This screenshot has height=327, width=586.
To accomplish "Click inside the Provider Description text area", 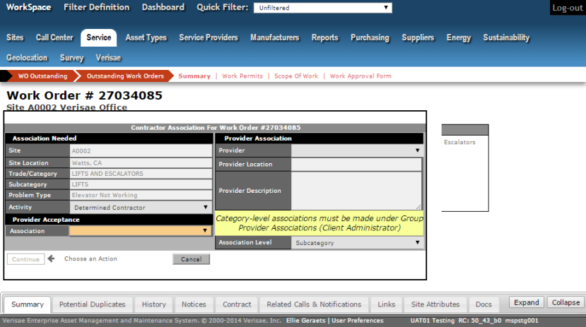I will [x=356, y=191].
